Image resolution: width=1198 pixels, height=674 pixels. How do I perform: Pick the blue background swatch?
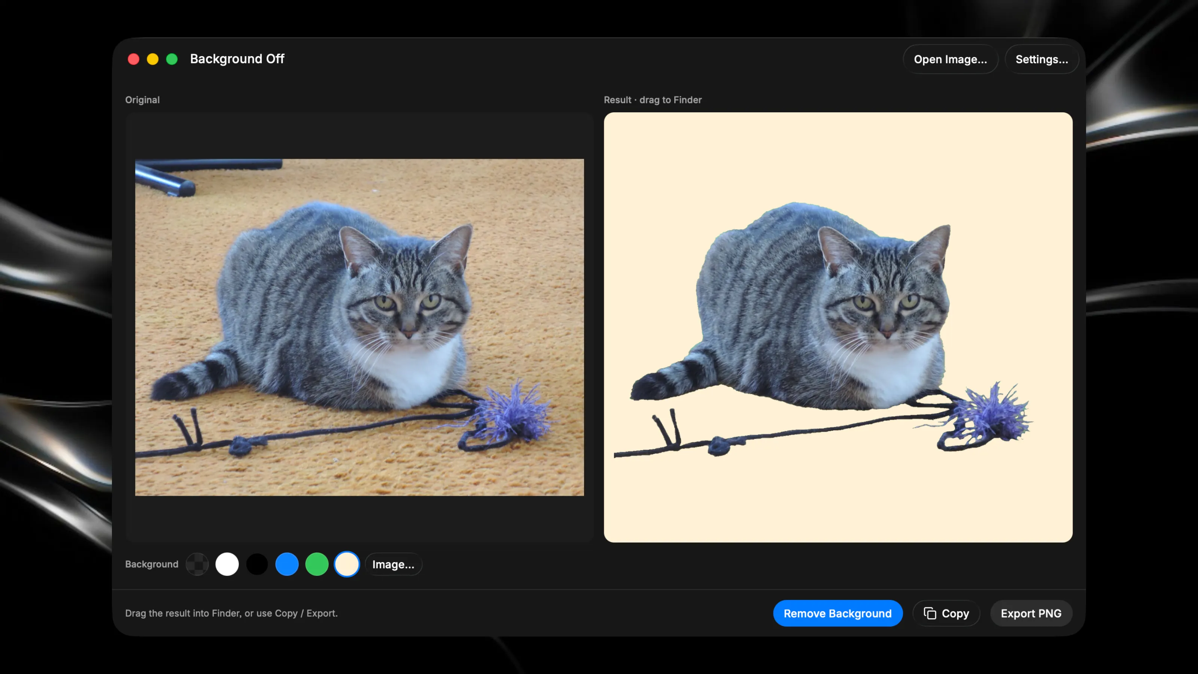[287, 564]
